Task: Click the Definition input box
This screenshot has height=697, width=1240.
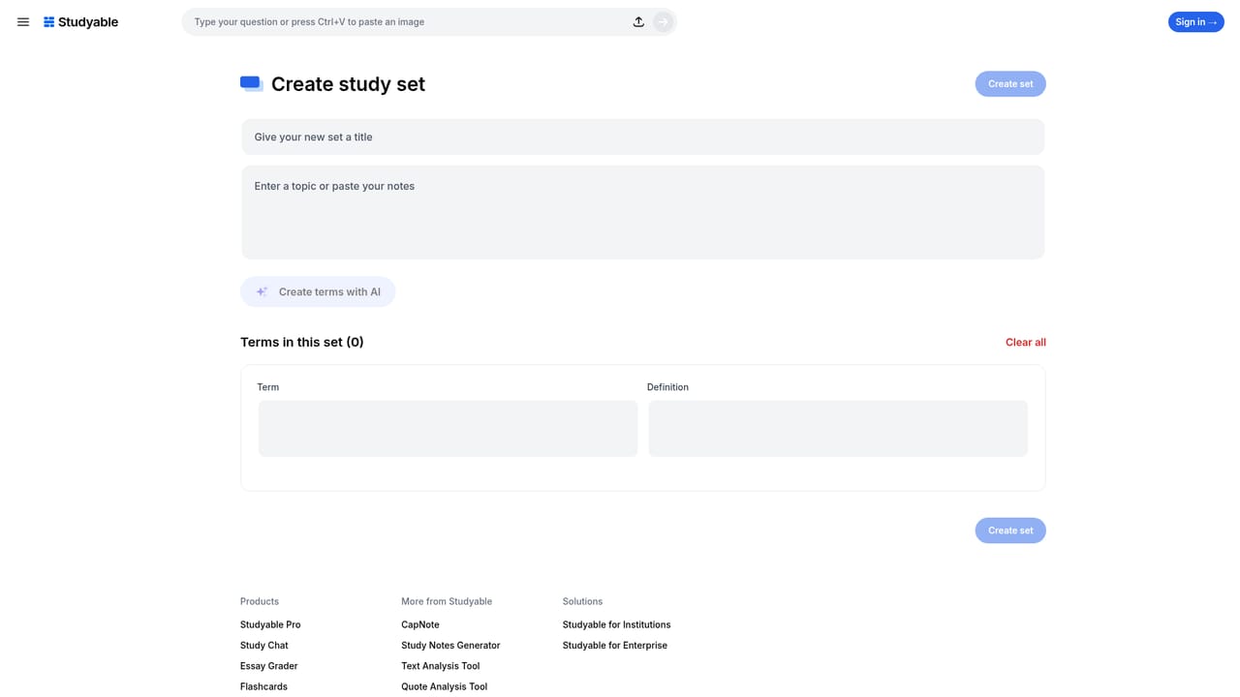Action: (838, 429)
